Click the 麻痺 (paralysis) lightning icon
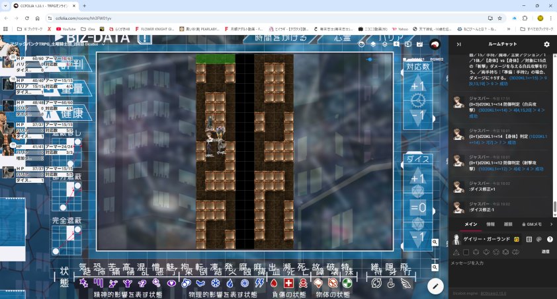The height and width of the screenshot is (299, 557). coord(260,283)
